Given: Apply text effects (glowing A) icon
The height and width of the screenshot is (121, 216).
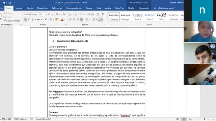Looking at the screenshot, I should click(x=51, y=19).
